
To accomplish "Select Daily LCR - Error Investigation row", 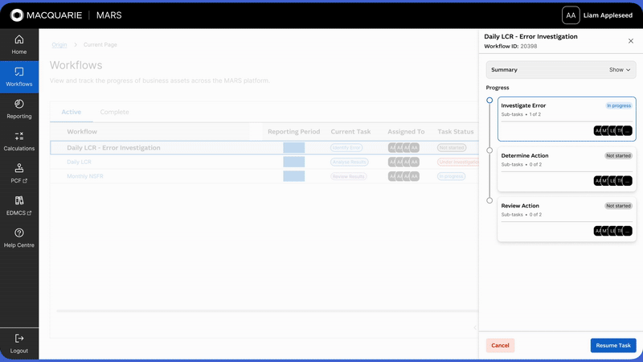I will (x=264, y=148).
